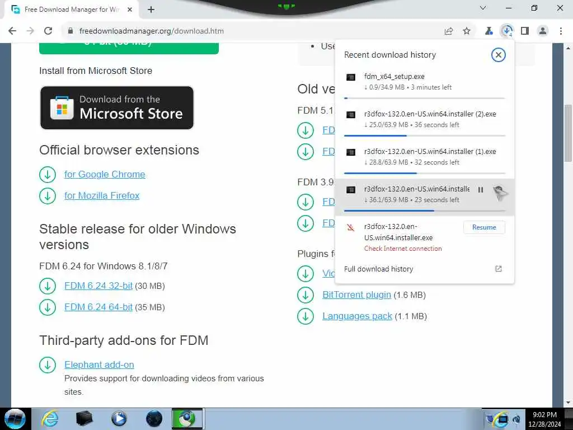Click the address bar URL field

coord(252,31)
